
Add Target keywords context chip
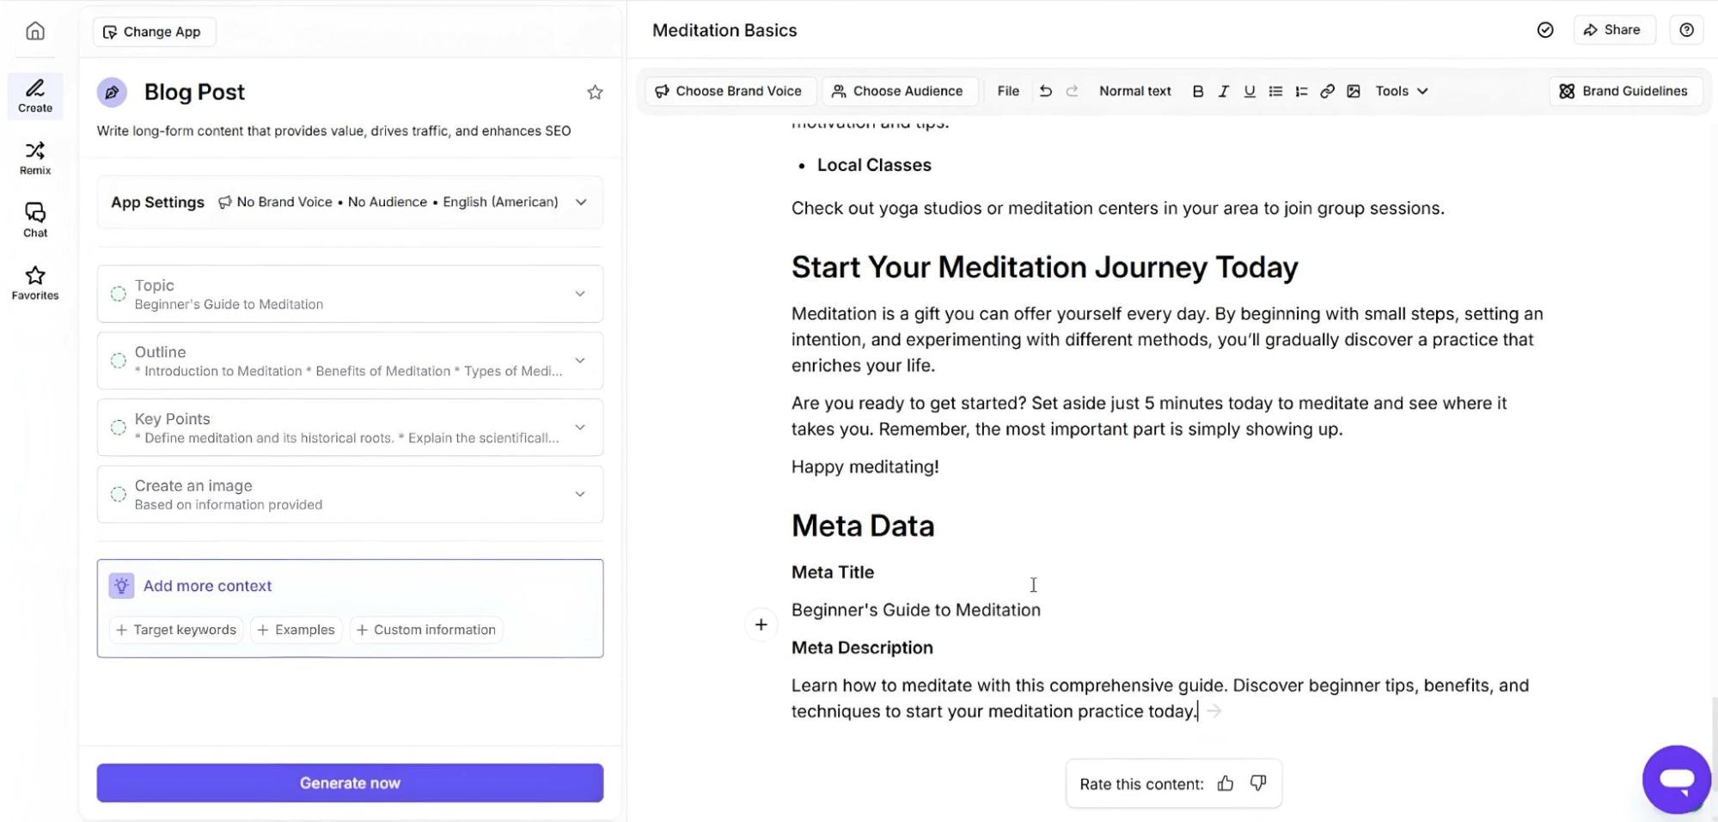click(x=176, y=630)
